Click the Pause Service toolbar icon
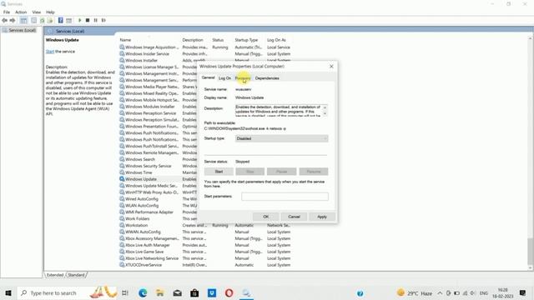534x300 pixels. (x=96, y=20)
